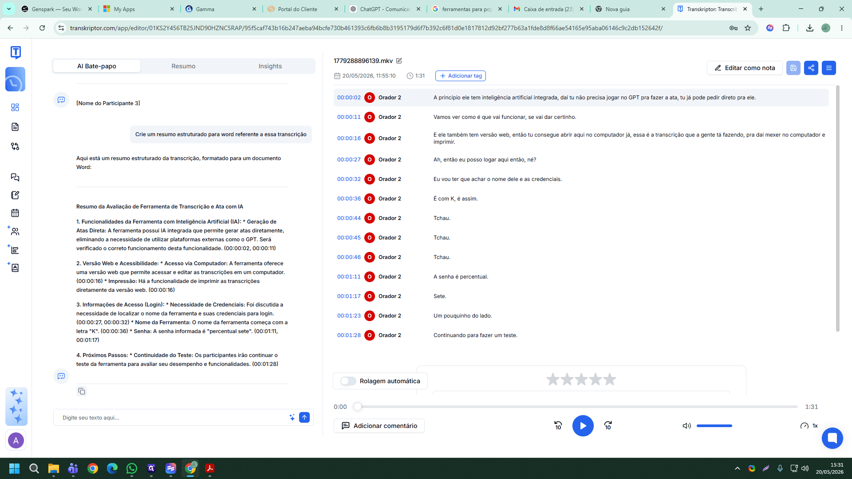Change playback speed 1x control

coord(809,426)
